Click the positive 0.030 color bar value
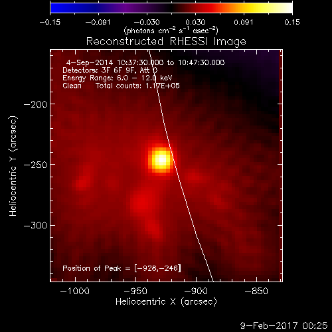Screen dimensions: 332x332 click(195, 22)
